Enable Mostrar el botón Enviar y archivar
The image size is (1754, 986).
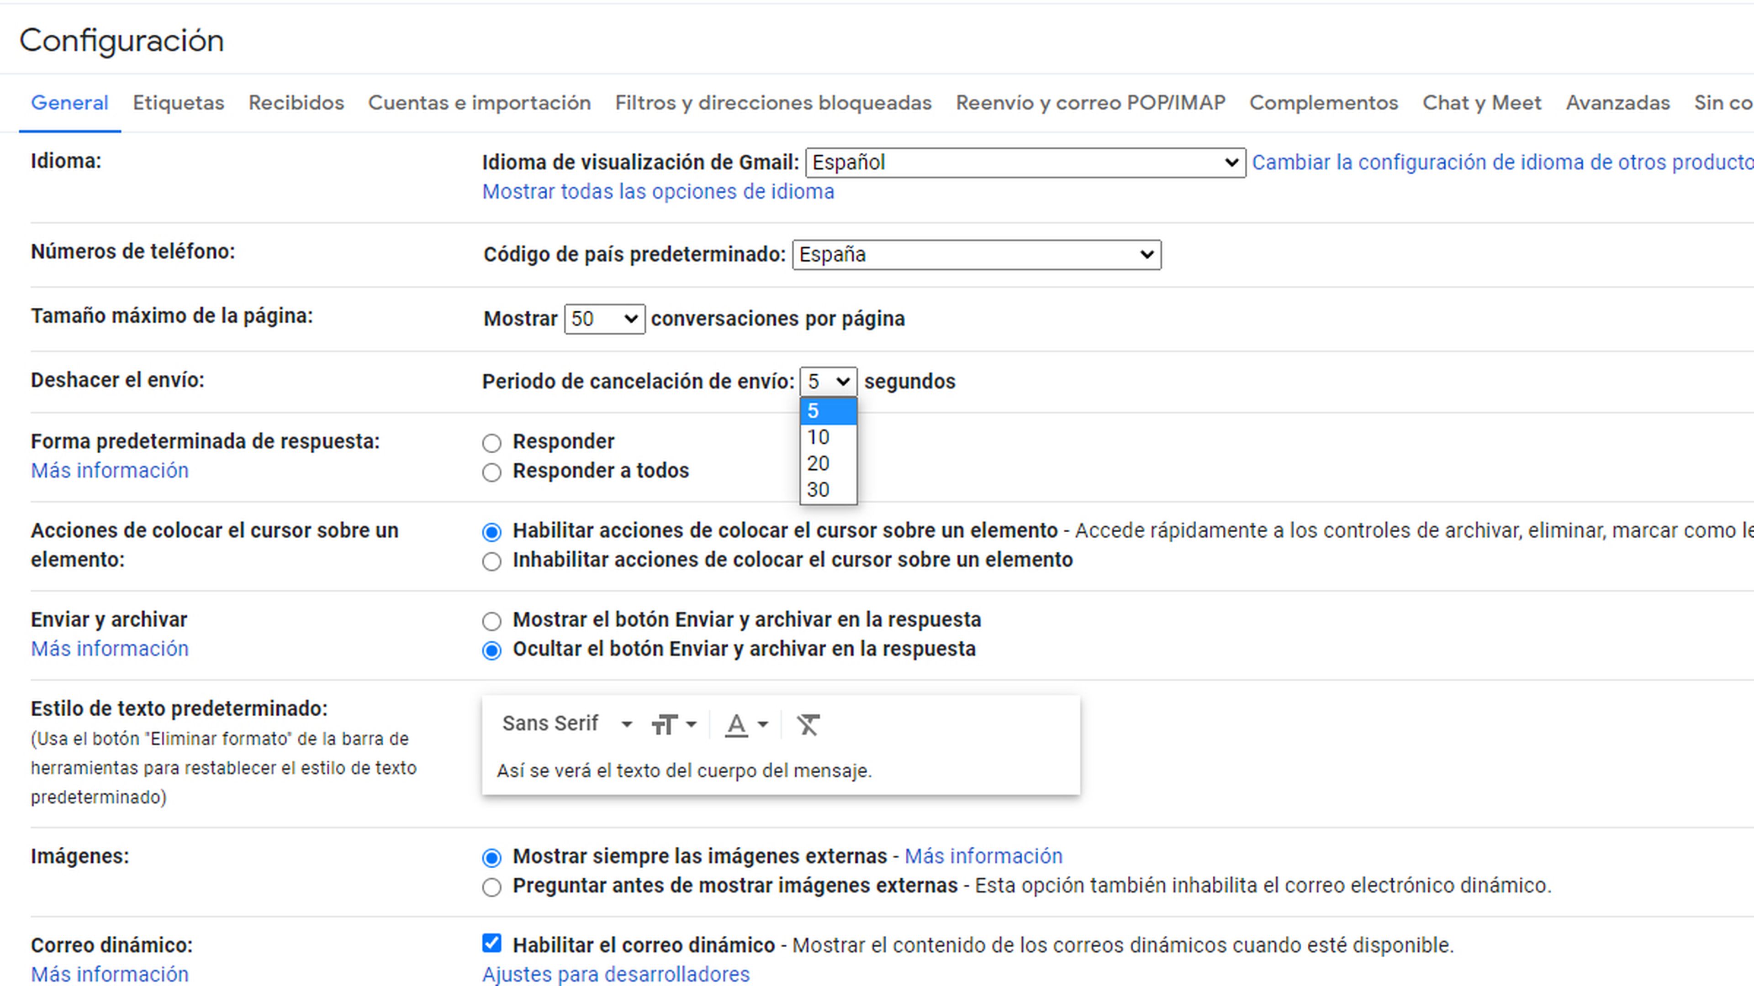point(491,620)
